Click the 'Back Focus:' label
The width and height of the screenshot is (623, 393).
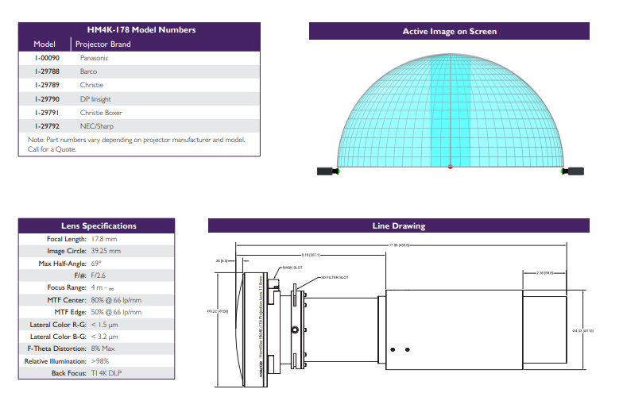[x=68, y=373]
